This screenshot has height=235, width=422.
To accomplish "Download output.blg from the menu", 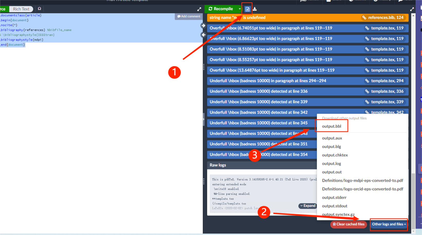I will click(332, 147).
